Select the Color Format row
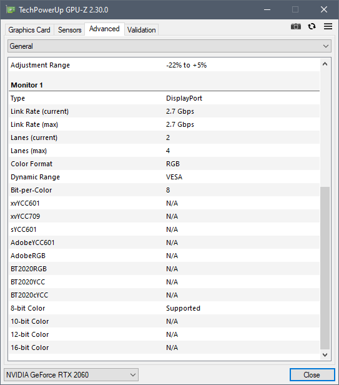 click(164, 164)
